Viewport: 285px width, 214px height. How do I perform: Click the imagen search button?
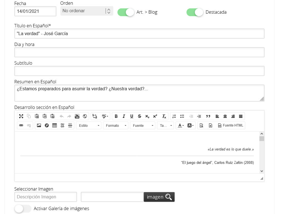coord(159,197)
